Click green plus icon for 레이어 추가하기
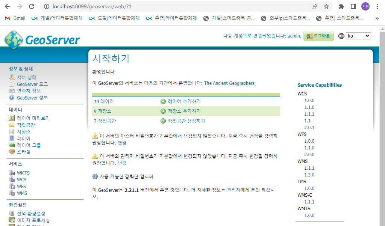The image size is (385, 226). click(163, 101)
